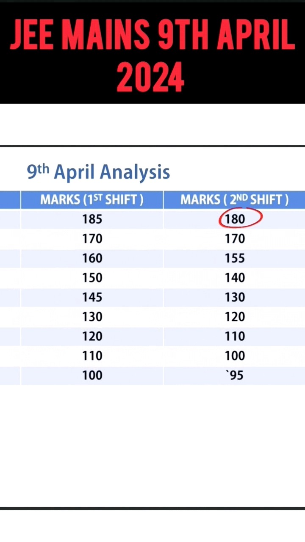This screenshot has width=305, height=542.
Task: Select the first shift 110 marks cell
Action: click(92, 356)
